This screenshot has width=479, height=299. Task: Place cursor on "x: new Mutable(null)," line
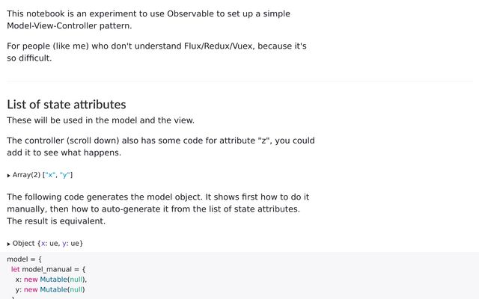coord(52,280)
